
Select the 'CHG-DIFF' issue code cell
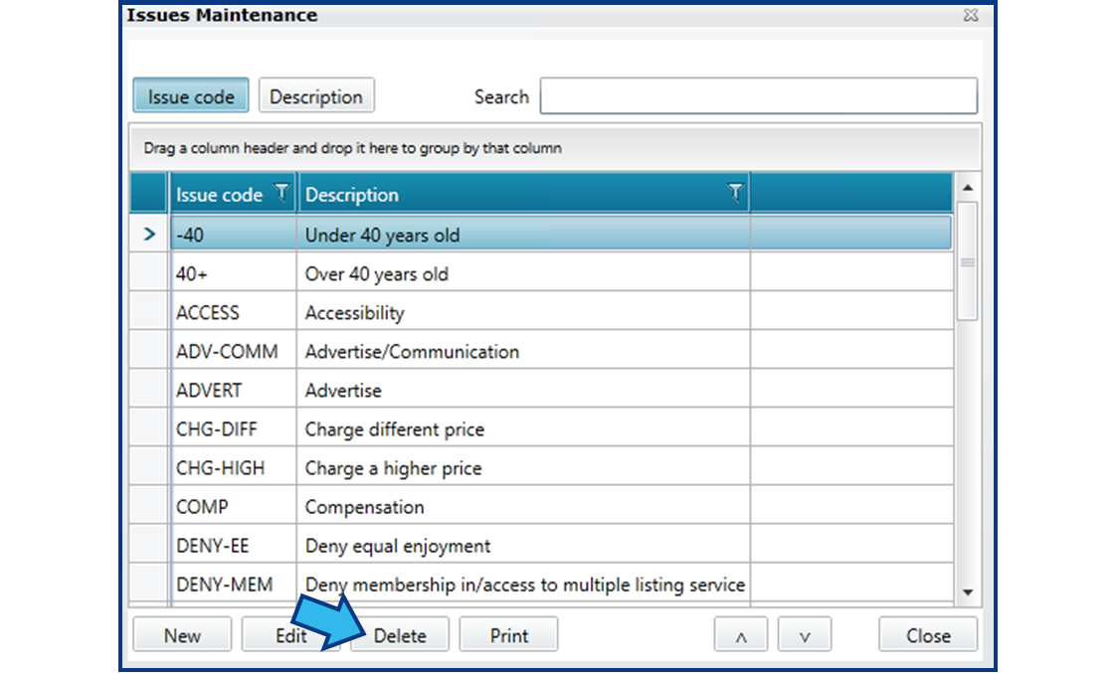(x=234, y=429)
